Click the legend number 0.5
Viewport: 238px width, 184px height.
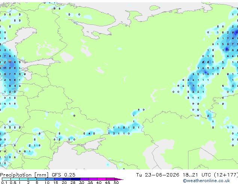pos(13,182)
